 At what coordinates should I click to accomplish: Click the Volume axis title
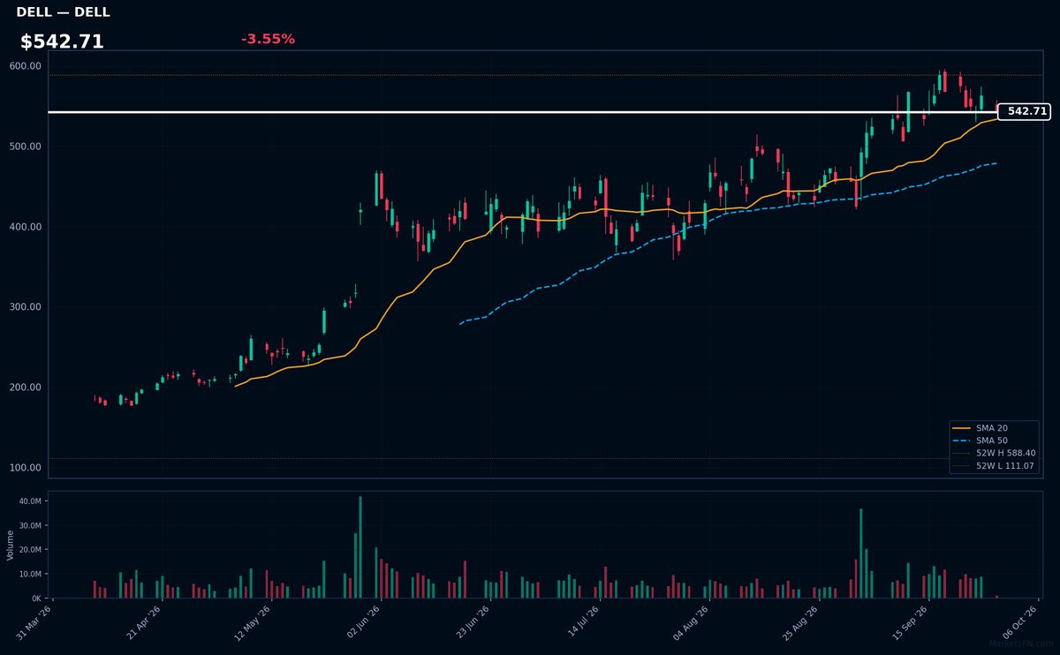[x=10, y=545]
